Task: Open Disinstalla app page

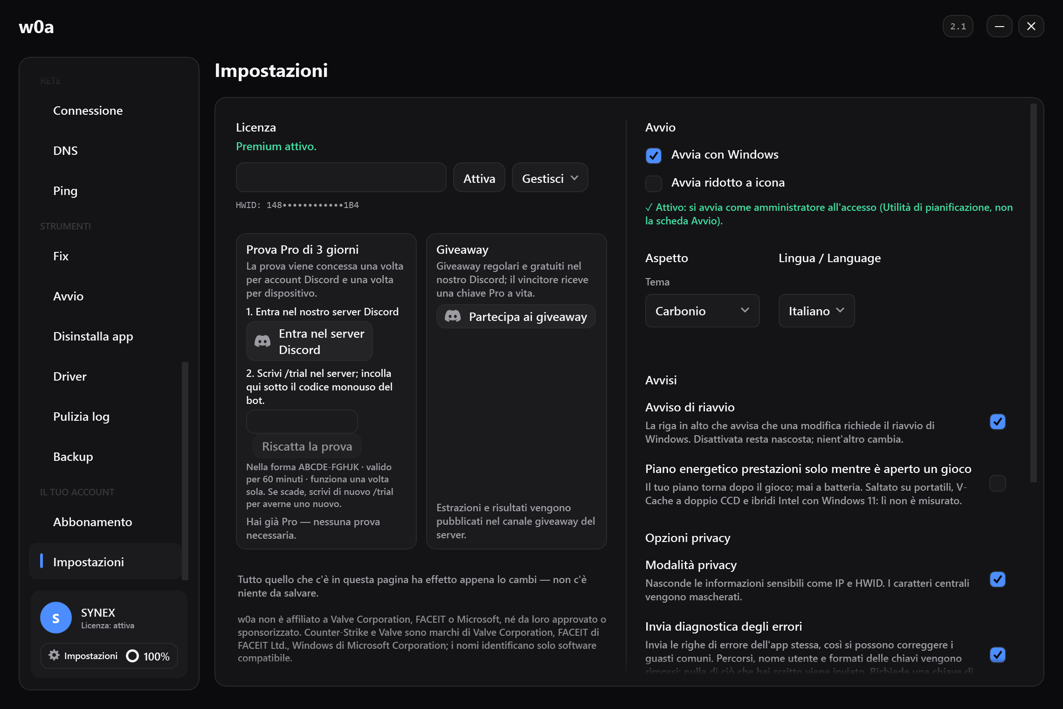Action: coord(105,337)
